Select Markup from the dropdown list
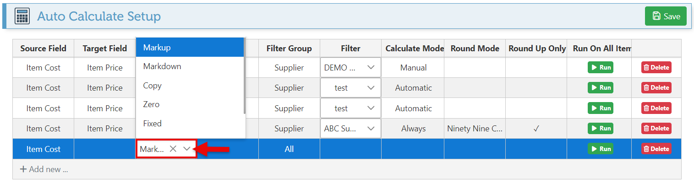The image size is (694, 184). tap(190, 47)
